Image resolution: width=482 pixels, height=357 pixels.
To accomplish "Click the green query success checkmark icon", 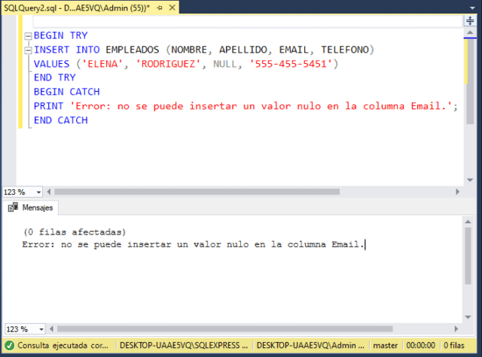I will click(9, 345).
